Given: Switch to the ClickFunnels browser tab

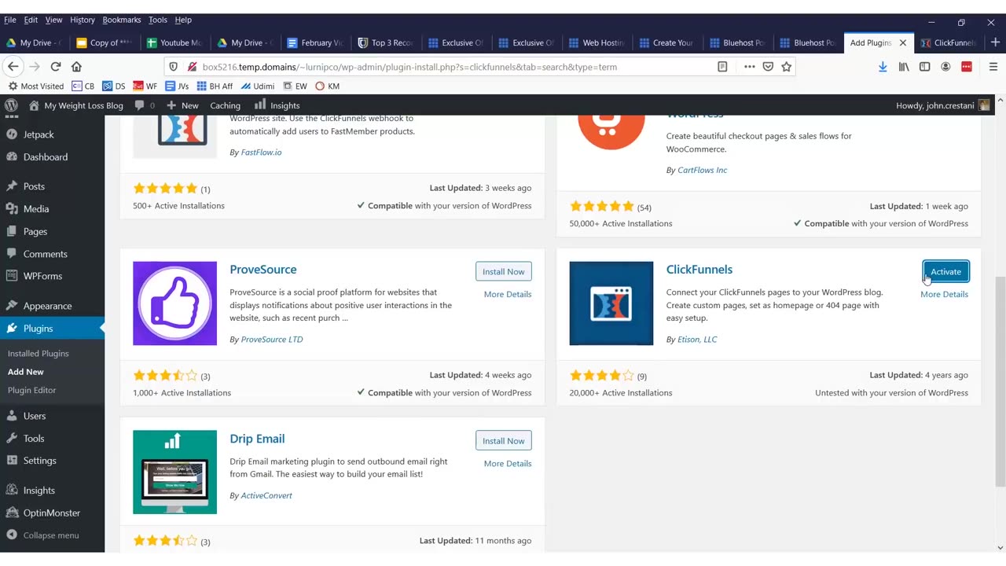Looking at the screenshot, I should [949, 42].
